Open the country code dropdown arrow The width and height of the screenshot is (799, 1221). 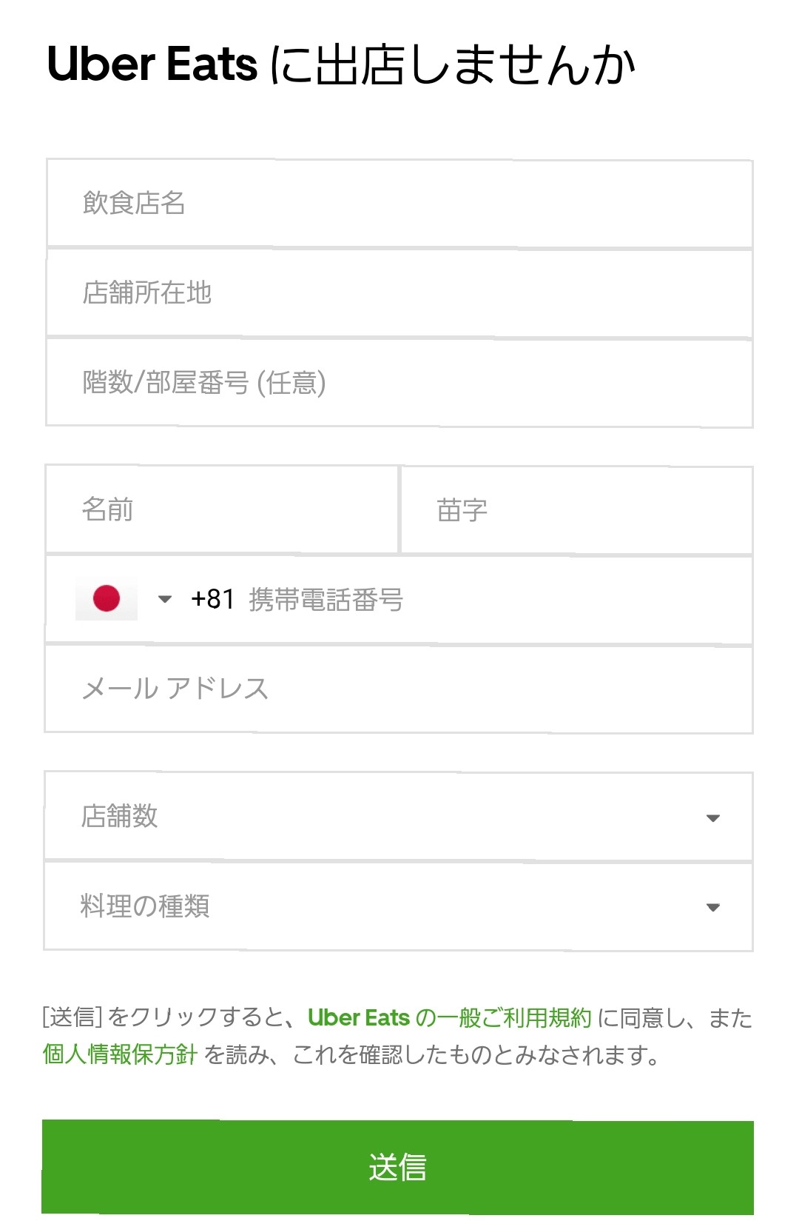(x=165, y=599)
